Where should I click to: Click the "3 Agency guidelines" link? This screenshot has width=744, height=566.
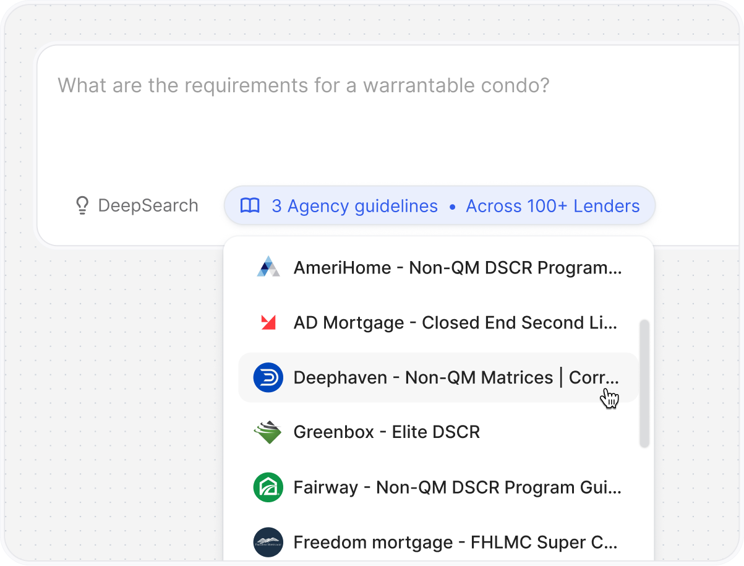(355, 205)
